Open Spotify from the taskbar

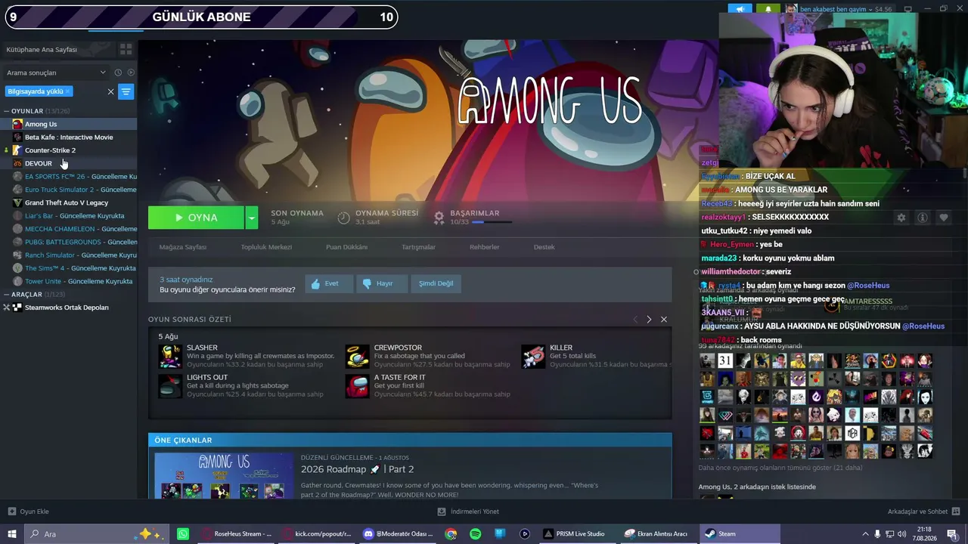click(475, 533)
